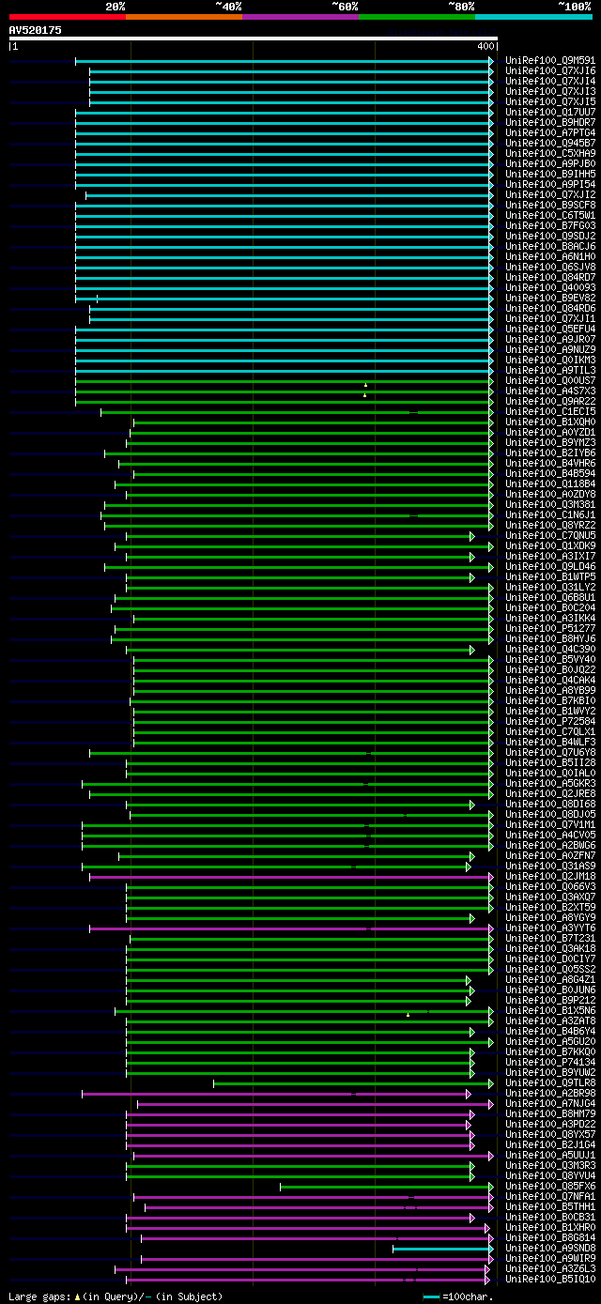
Task: Select label UniRef100_P74134
Action: 550,1062
